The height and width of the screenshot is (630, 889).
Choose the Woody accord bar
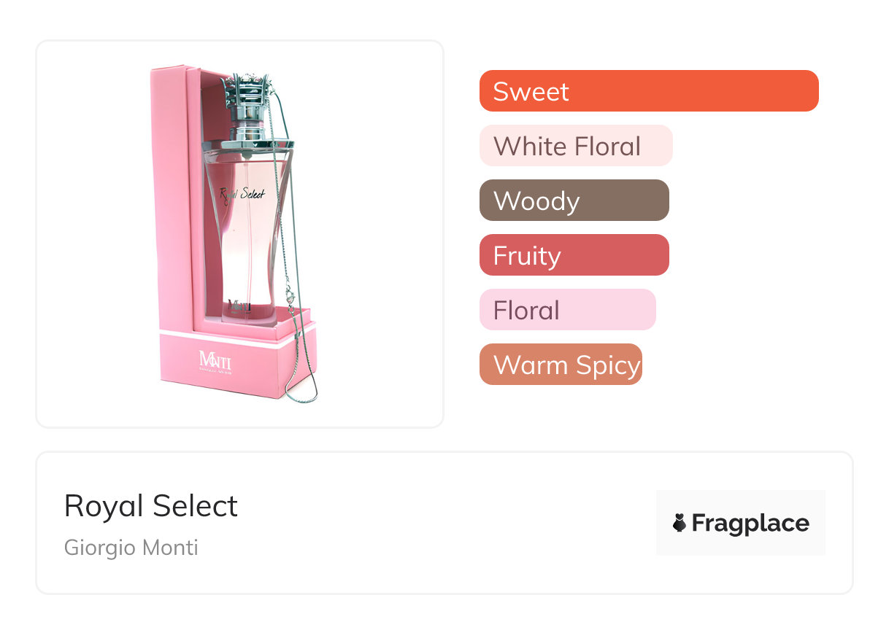coord(574,201)
